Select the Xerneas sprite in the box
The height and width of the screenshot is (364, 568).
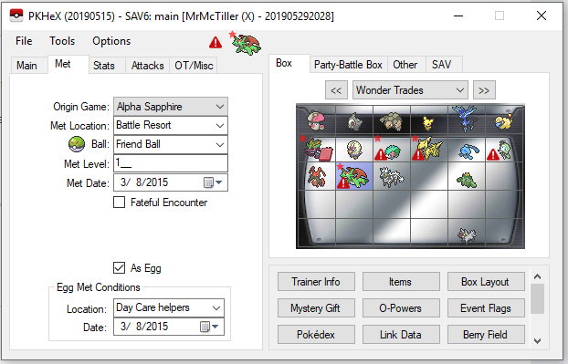coord(467,120)
